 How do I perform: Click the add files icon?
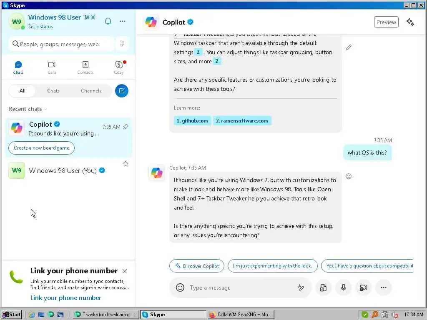pos(323,287)
